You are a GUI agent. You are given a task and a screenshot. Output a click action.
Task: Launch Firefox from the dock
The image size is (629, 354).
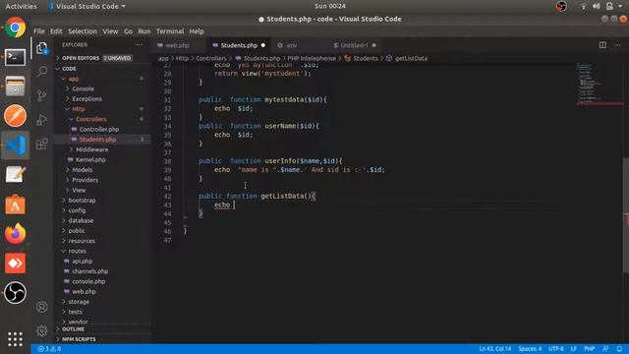pyautogui.click(x=16, y=234)
